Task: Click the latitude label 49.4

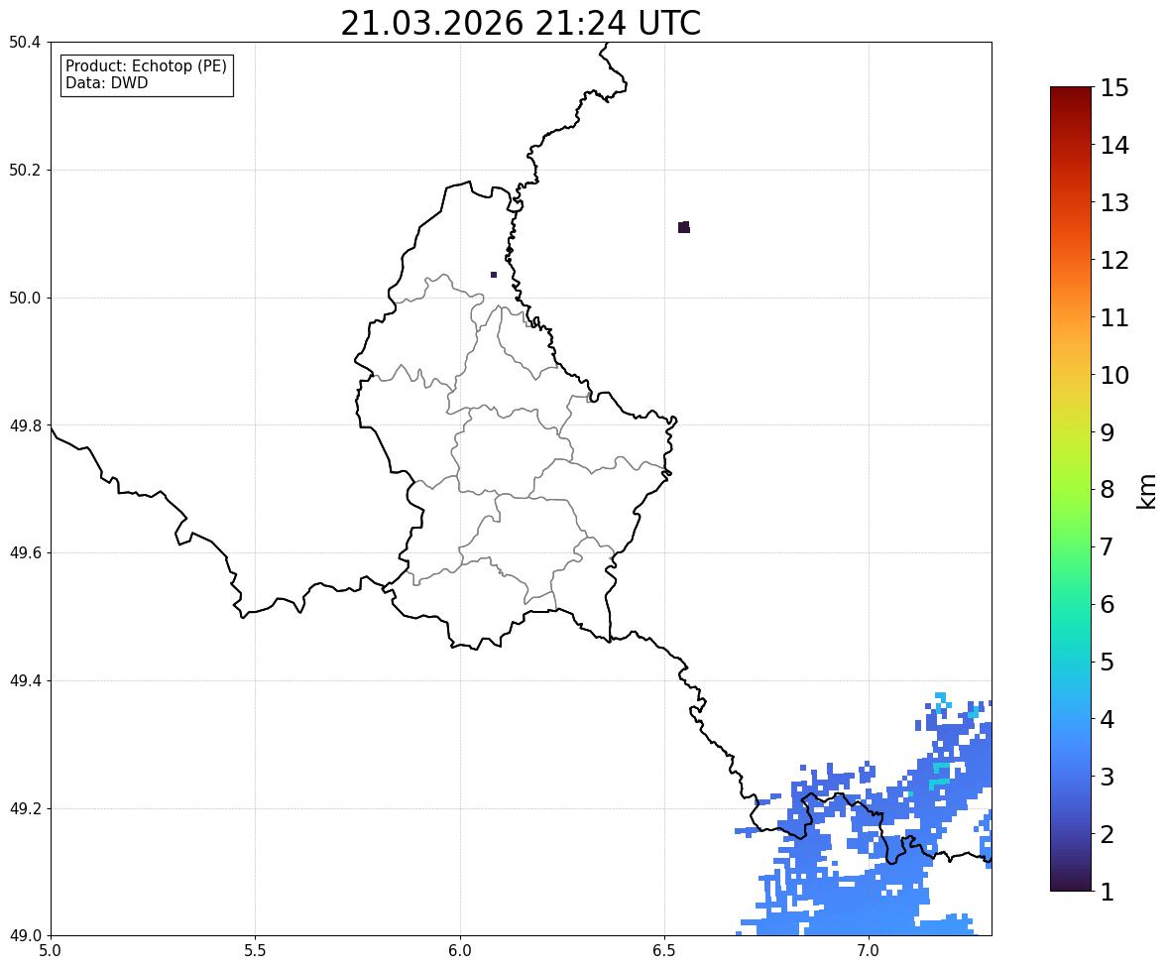Action: tap(25, 680)
